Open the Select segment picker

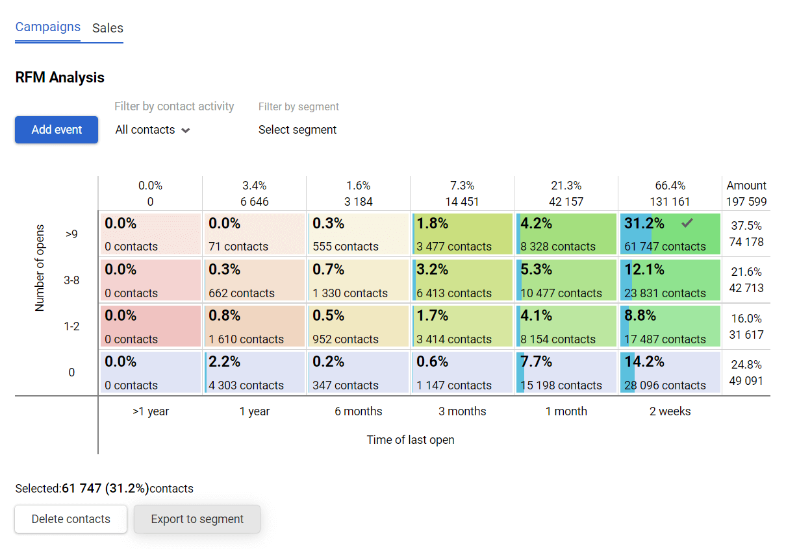click(x=298, y=130)
